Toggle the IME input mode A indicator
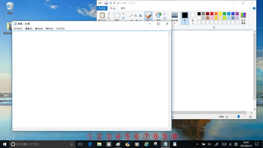 (230, 144)
